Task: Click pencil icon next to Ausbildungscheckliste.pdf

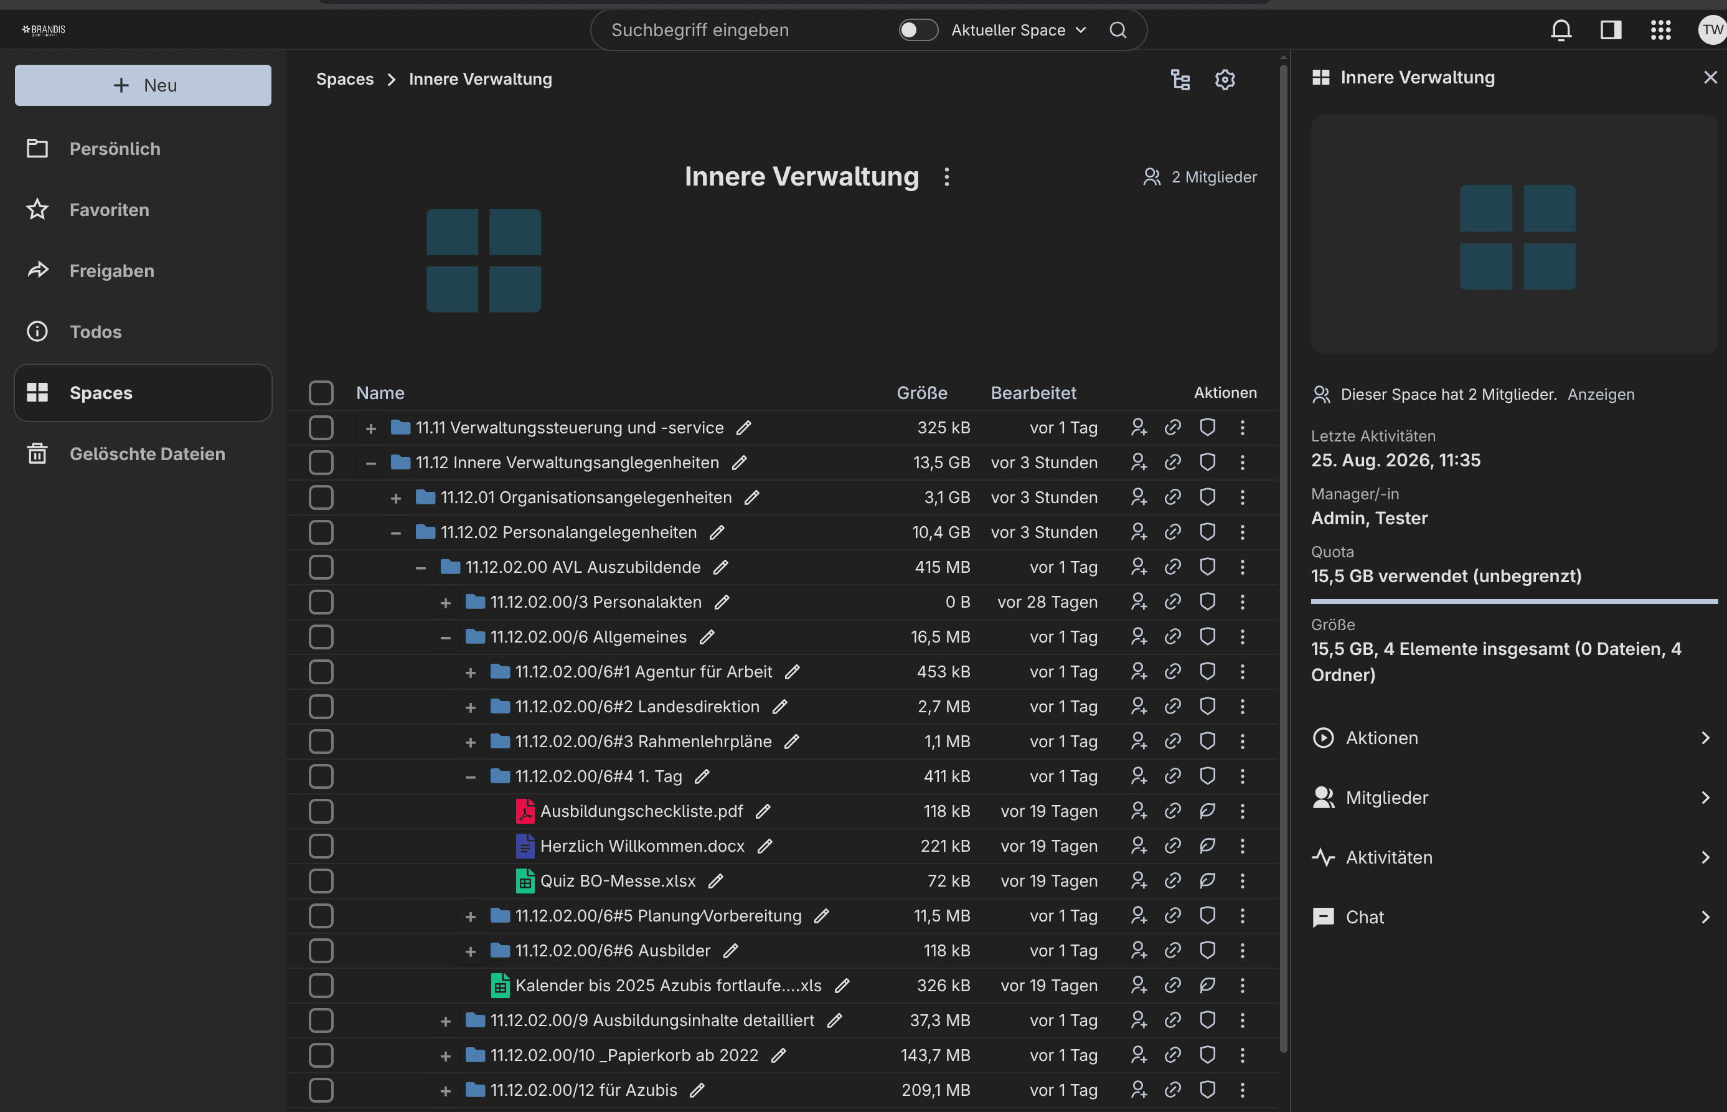Action: (x=763, y=811)
